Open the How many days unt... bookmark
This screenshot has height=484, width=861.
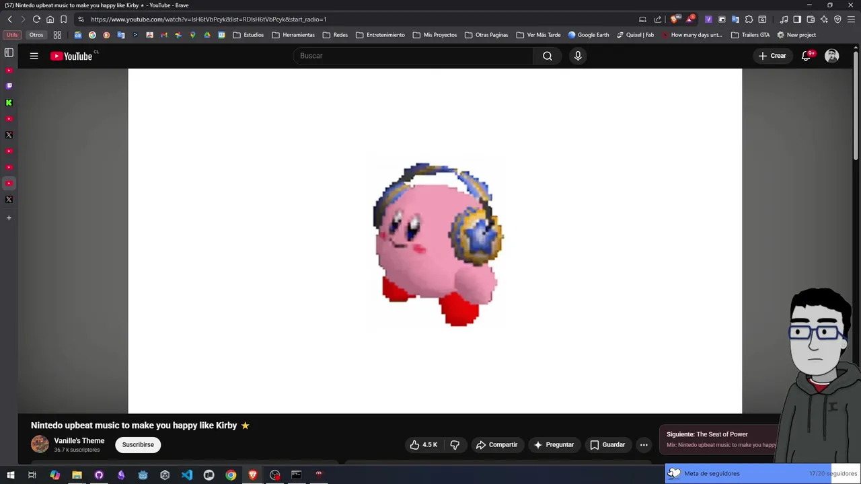(692, 35)
